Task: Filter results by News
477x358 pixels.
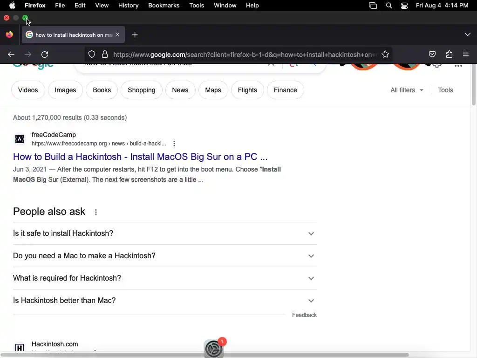Action: (180, 90)
